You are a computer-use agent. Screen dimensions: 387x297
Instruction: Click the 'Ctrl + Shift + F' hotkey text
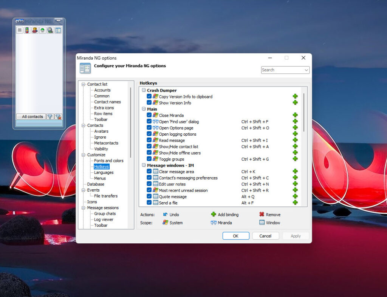point(255,122)
